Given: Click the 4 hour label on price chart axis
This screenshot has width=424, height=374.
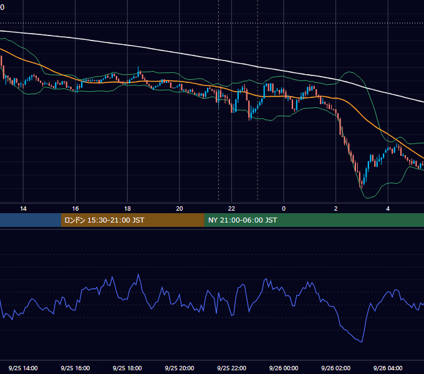Looking at the screenshot, I should click(388, 209).
